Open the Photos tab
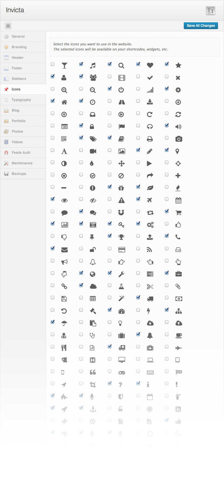 [23, 132]
